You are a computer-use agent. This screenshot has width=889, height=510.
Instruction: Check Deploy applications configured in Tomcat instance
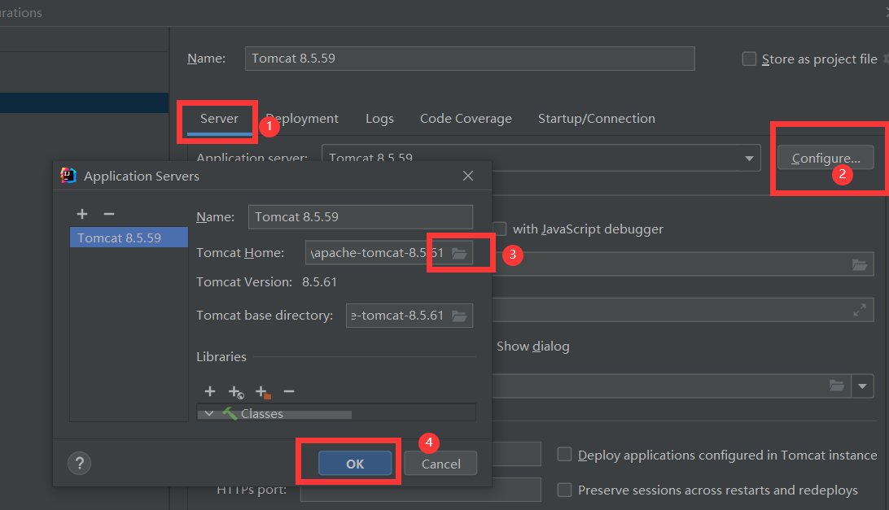tap(564, 455)
